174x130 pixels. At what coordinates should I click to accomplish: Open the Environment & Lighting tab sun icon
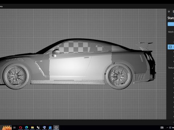[x=169, y=12]
